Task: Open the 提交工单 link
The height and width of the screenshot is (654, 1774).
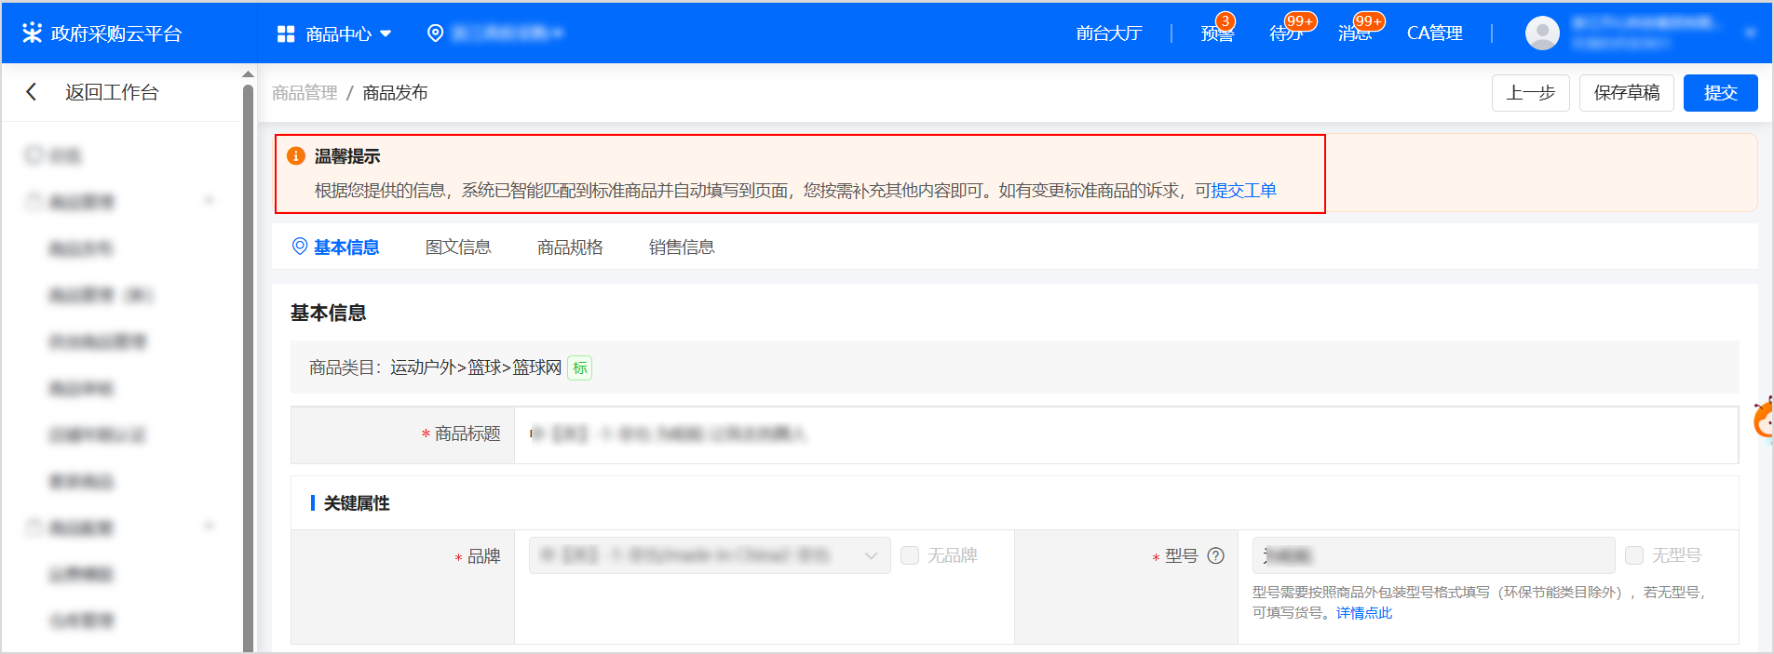Action: (x=1243, y=191)
